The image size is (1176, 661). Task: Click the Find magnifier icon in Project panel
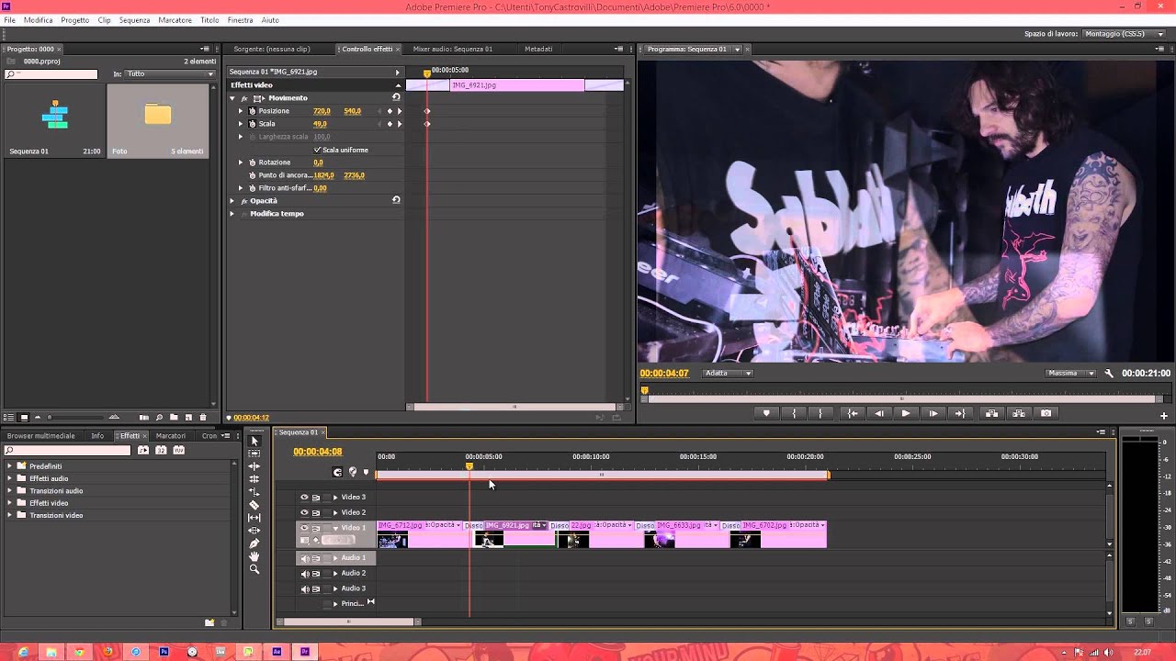coord(159,418)
